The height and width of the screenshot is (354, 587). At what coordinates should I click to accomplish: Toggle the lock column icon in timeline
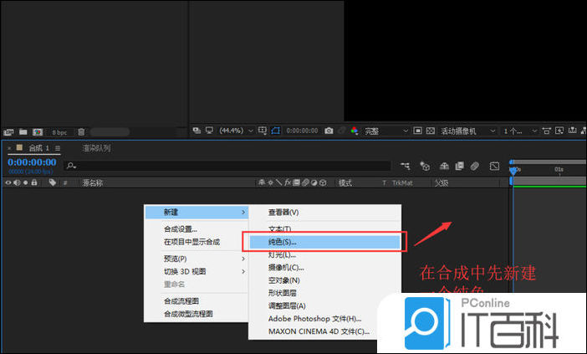(x=33, y=182)
